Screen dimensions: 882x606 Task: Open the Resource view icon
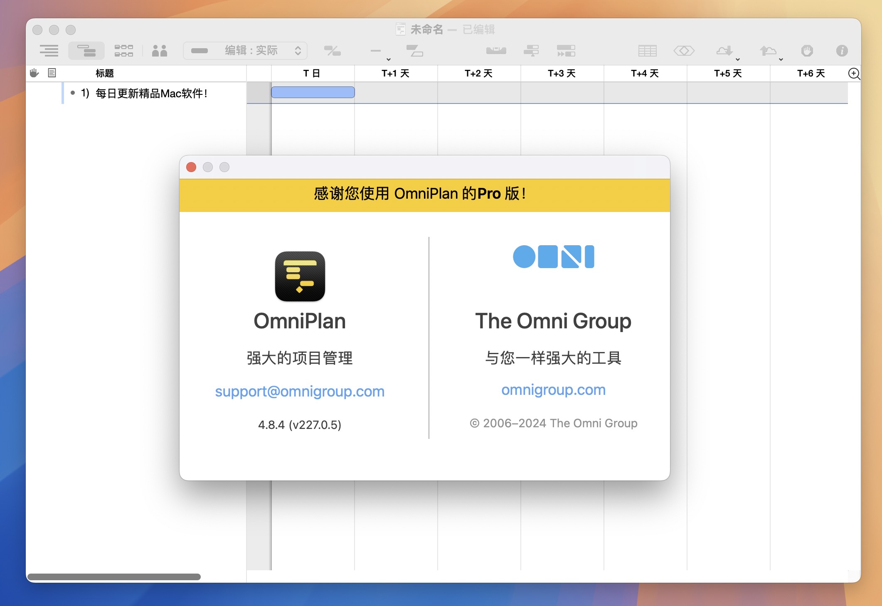click(160, 51)
